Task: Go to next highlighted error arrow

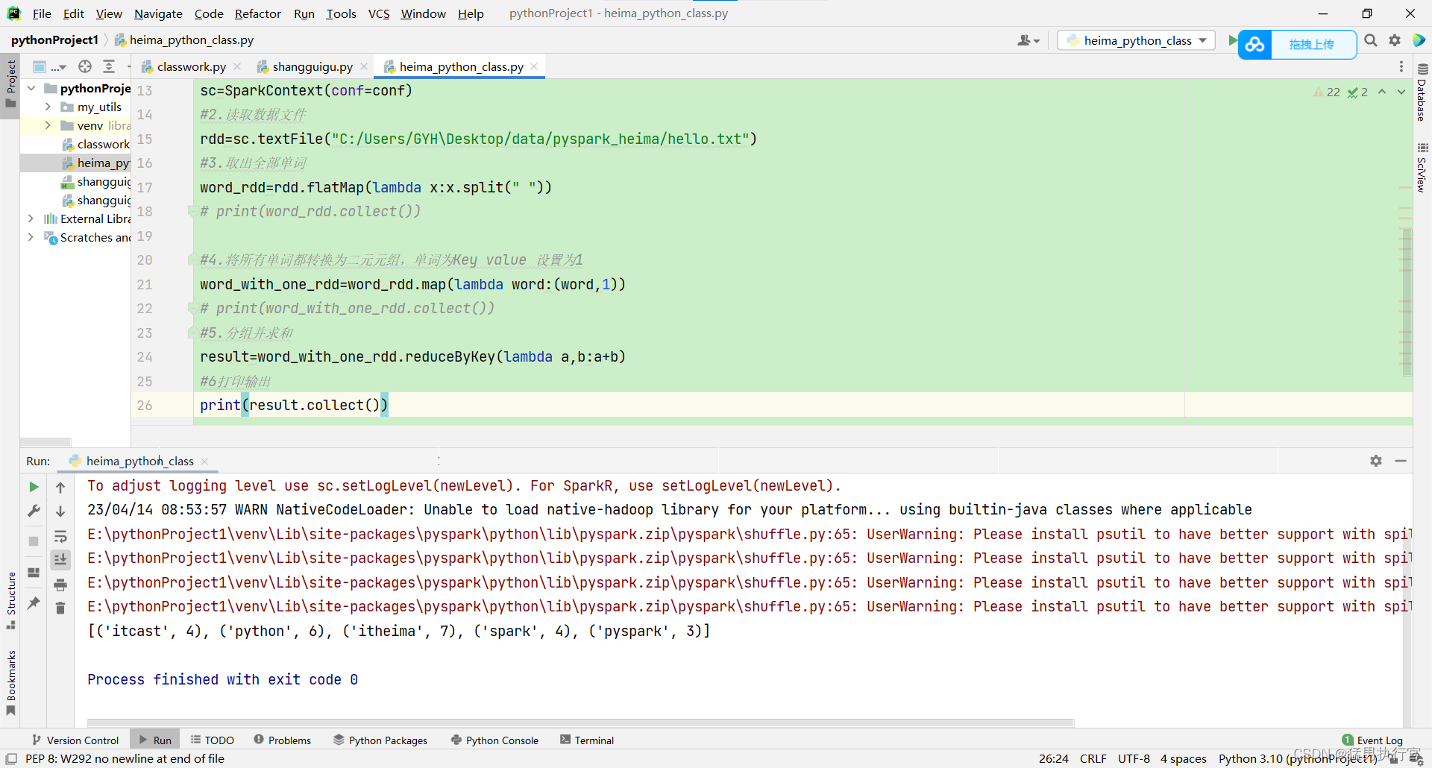Action: [1401, 92]
